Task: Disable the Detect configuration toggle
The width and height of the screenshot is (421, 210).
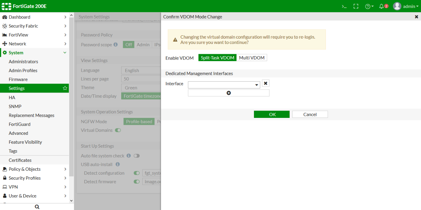Action: coord(136,173)
